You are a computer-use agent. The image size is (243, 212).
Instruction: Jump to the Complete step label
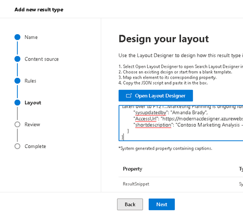[35, 146]
